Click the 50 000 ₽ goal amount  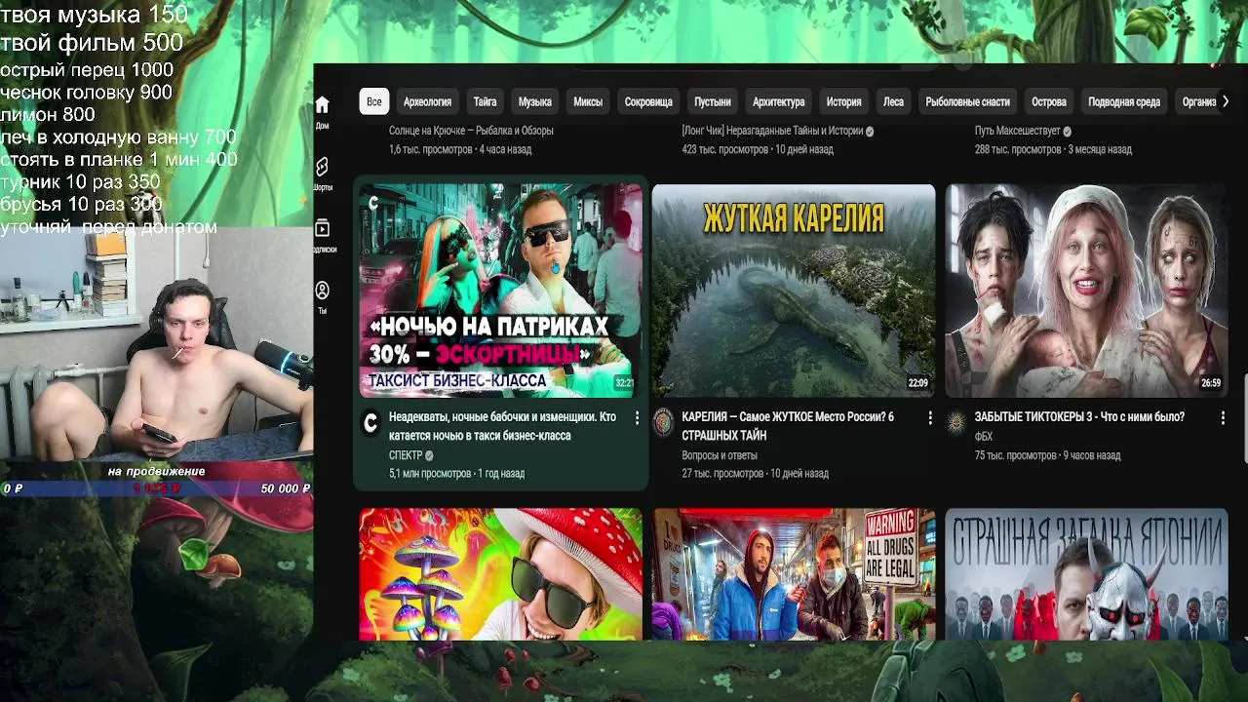click(x=286, y=488)
